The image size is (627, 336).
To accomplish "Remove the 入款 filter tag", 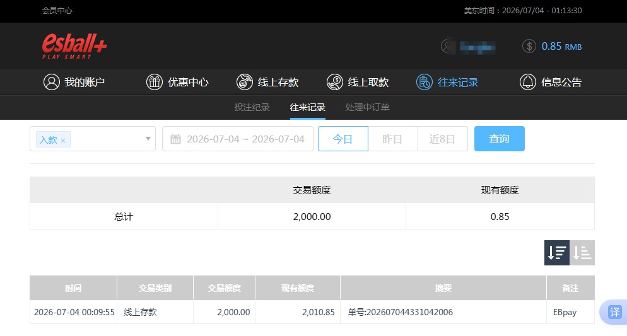I will [63, 140].
